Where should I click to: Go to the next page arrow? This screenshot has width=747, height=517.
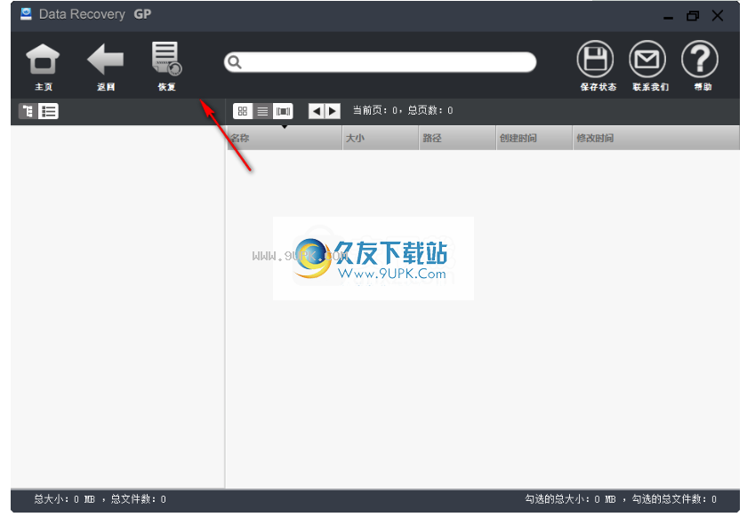pos(333,111)
